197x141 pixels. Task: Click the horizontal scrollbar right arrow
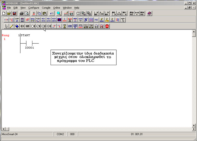(190, 129)
